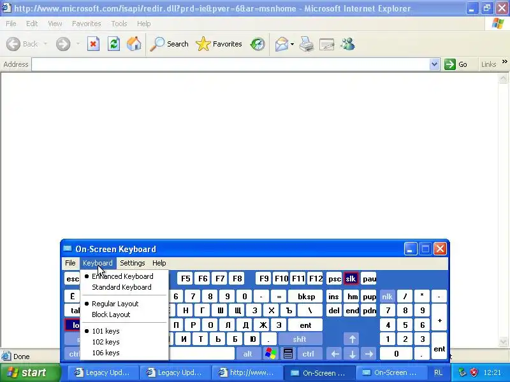Select Enhanced Keyboard option

click(x=124, y=276)
